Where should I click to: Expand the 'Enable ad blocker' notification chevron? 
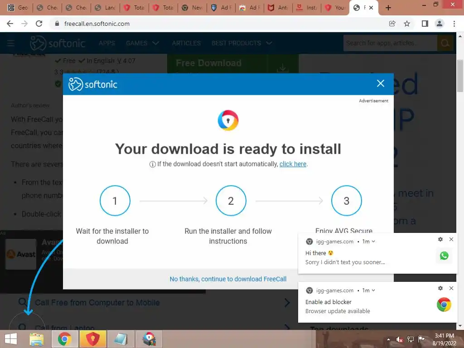pyautogui.click(x=373, y=290)
